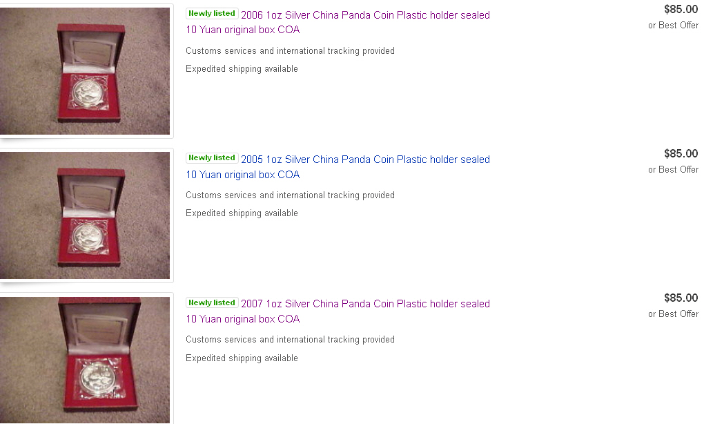Screen dimensions: 704x424
Task: Click the Newly listed badge on 2005 coin
Action: click(x=212, y=158)
